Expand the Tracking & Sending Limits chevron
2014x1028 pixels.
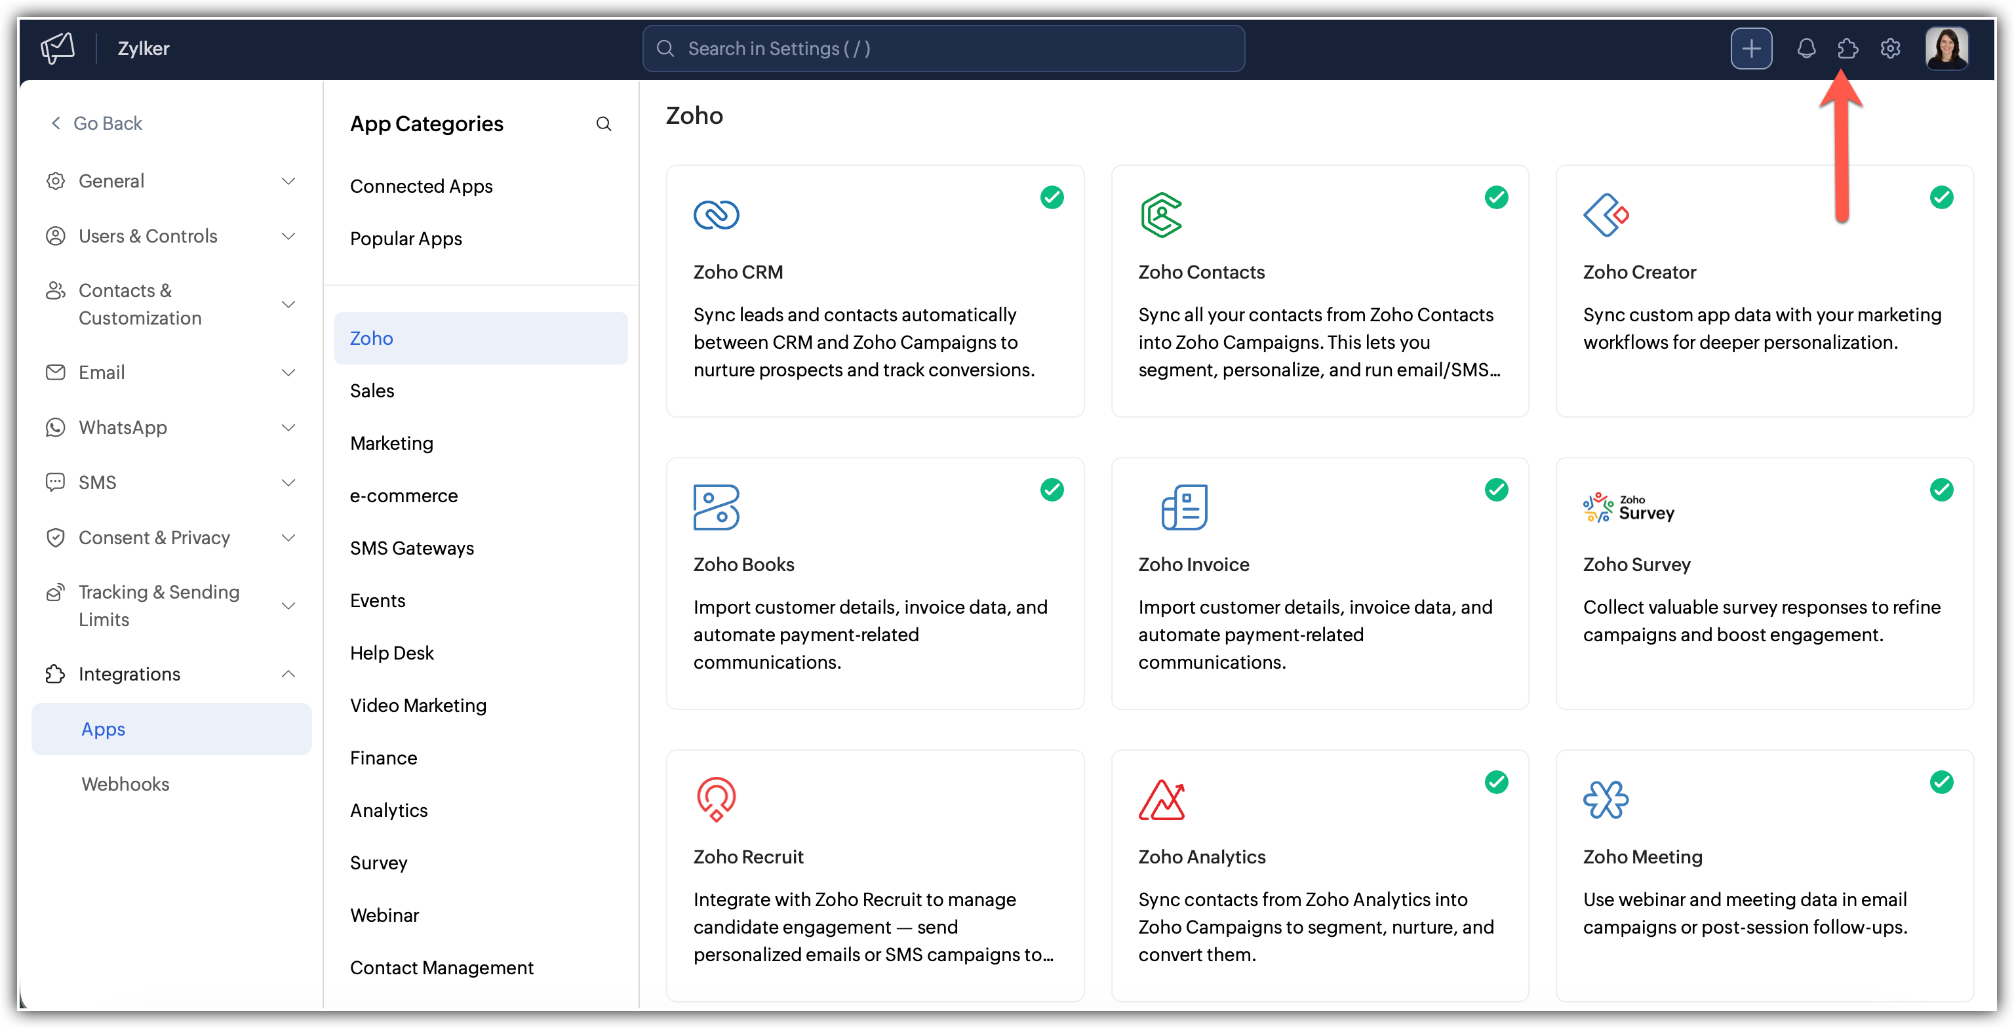click(288, 606)
